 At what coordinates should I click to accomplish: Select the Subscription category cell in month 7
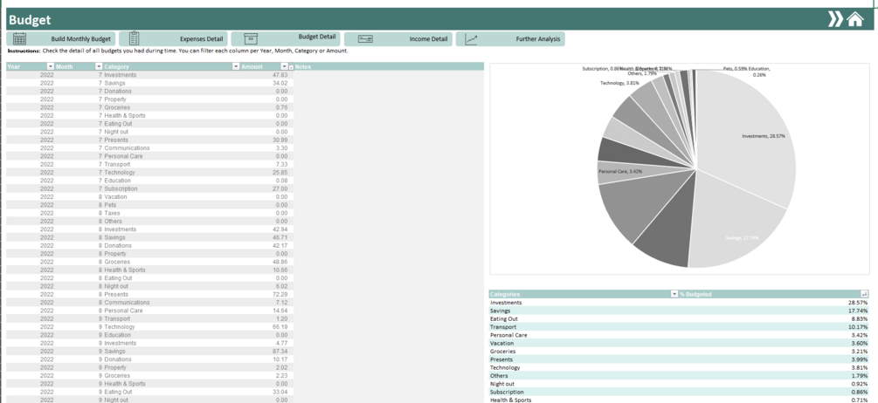coord(171,188)
